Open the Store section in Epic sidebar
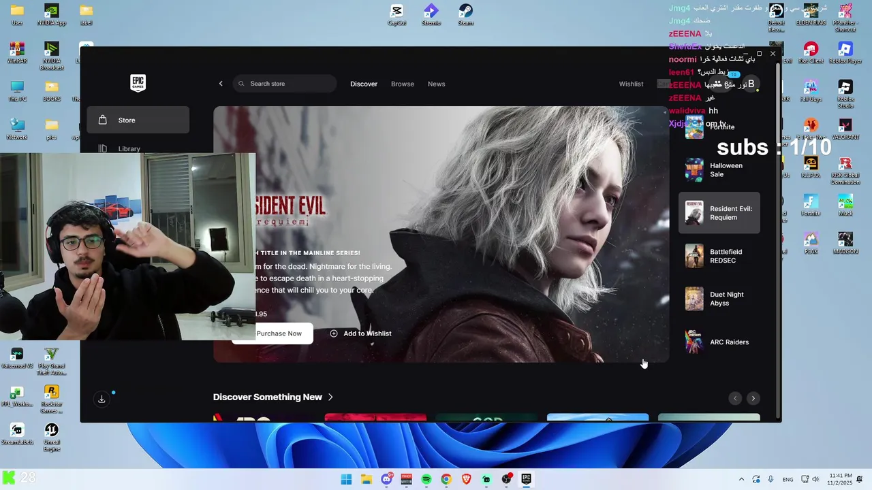 click(138, 120)
